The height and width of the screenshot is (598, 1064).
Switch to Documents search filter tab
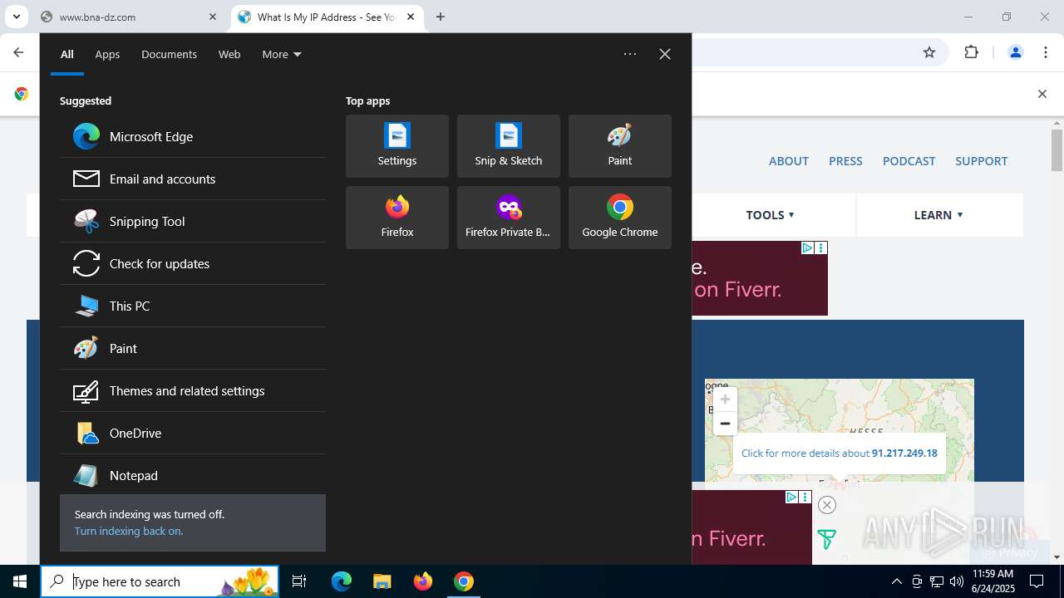169,54
